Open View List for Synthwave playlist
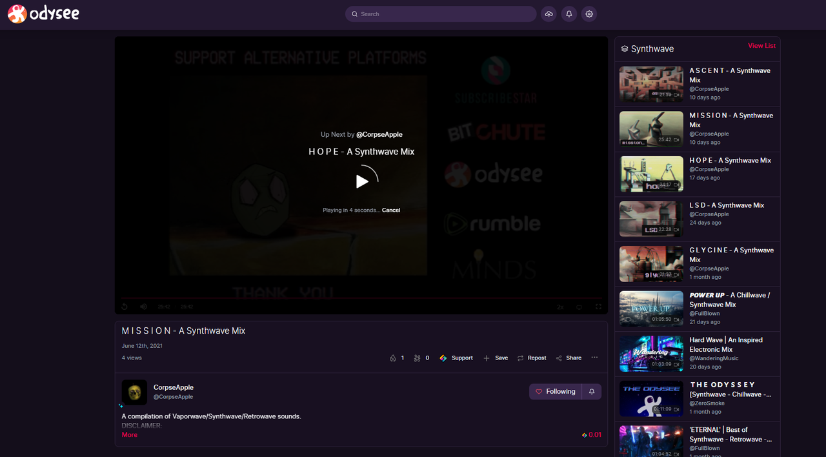 point(761,46)
